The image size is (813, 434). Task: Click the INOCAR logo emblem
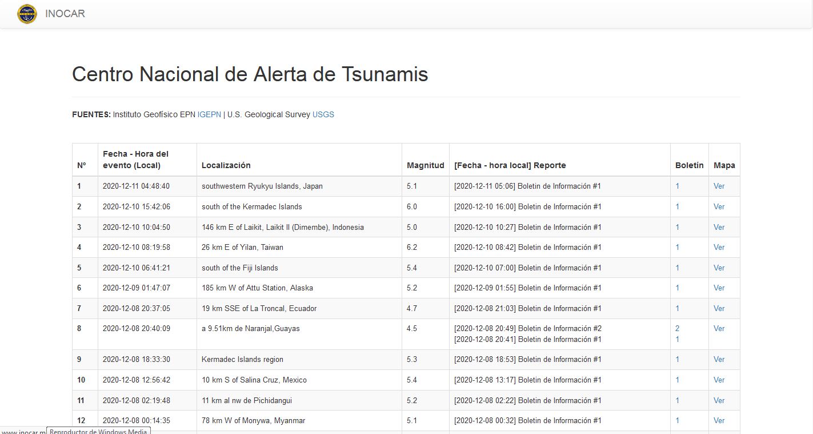click(27, 14)
